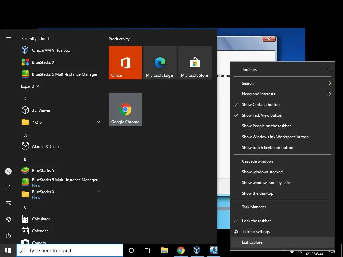Image resolution: width=343 pixels, height=257 pixels.
Task: Open Alarms & Clock app
Action: pyautogui.click(x=61, y=146)
